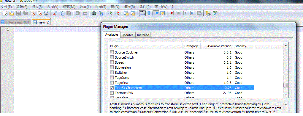Click the Cut scissors icon
The height and width of the screenshot is (116, 303).
(x=55, y=13)
